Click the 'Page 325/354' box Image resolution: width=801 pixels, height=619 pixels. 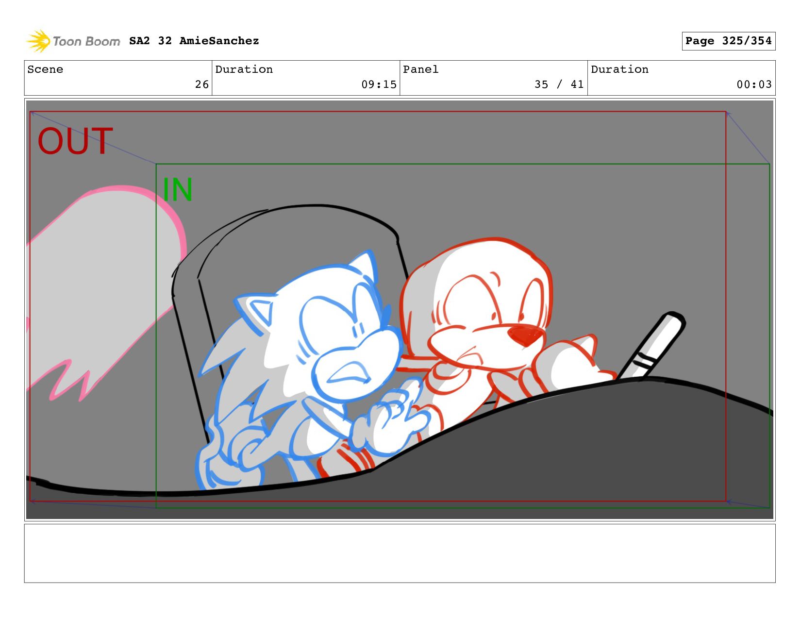pos(728,41)
